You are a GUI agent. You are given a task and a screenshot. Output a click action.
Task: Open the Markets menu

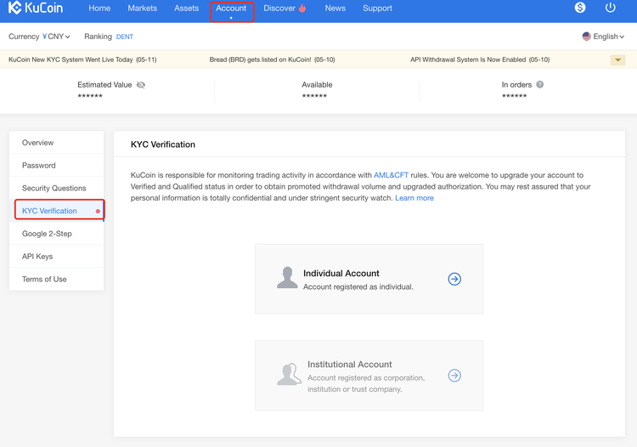click(142, 8)
